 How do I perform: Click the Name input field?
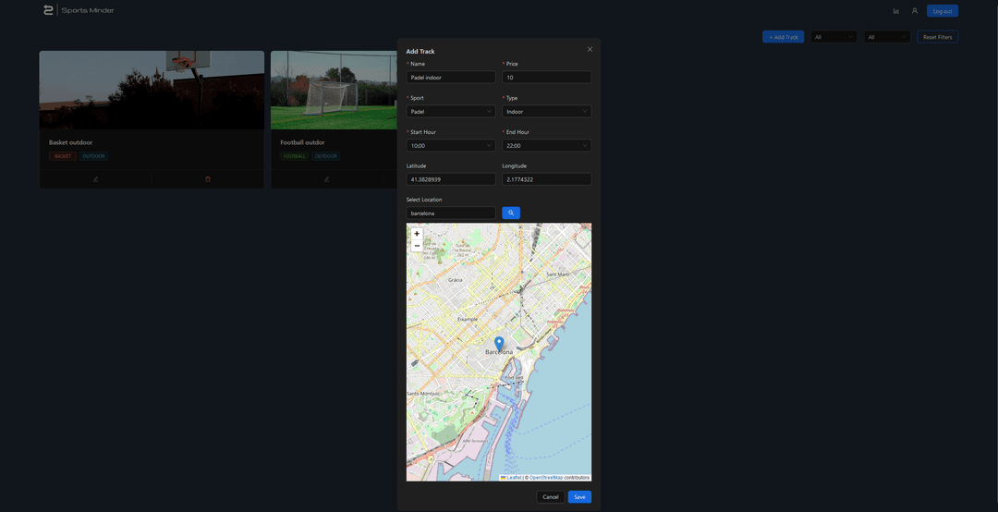pos(451,77)
